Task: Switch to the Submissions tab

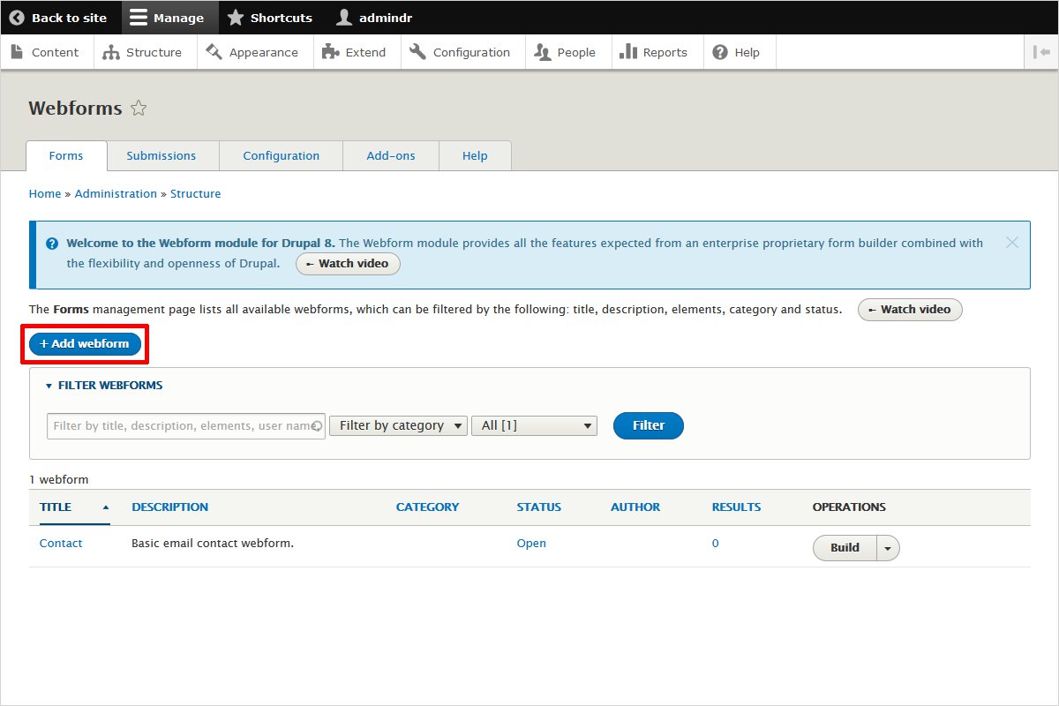Action: [161, 156]
